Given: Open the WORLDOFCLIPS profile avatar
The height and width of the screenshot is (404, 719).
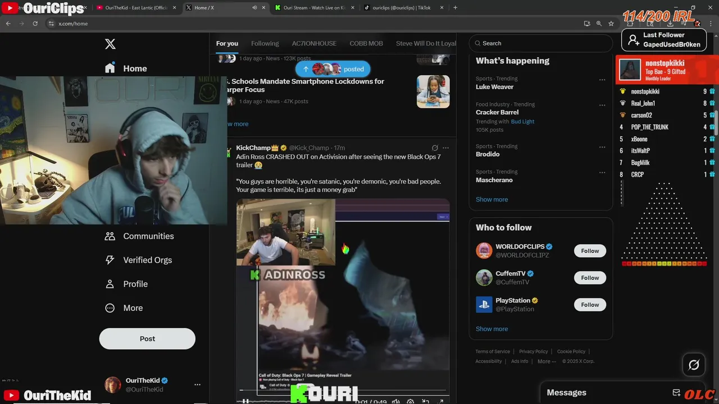Looking at the screenshot, I should point(484,251).
